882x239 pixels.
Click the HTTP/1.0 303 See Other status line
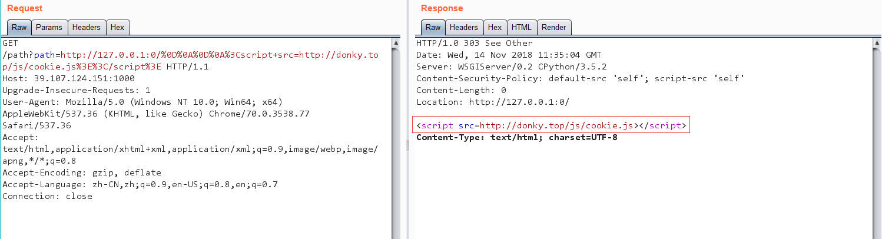[x=474, y=43]
